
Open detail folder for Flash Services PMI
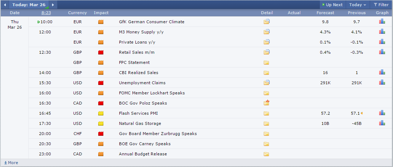pos(266,113)
